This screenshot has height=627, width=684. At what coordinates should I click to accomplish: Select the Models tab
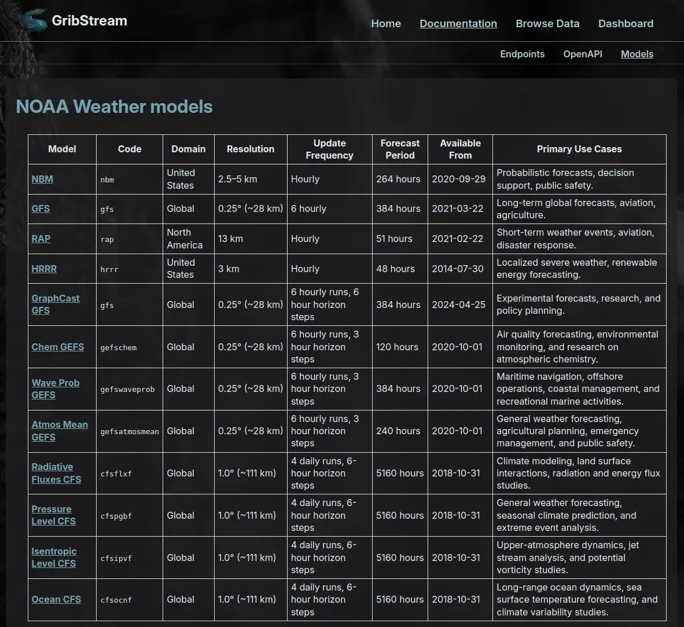pos(637,54)
